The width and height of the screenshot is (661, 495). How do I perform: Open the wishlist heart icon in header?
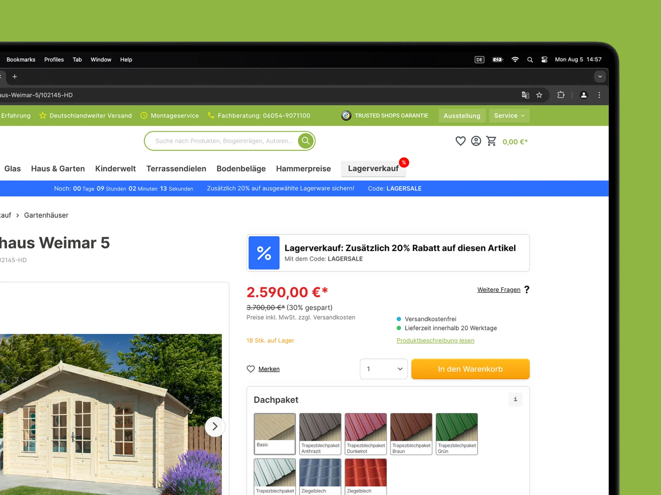(460, 141)
